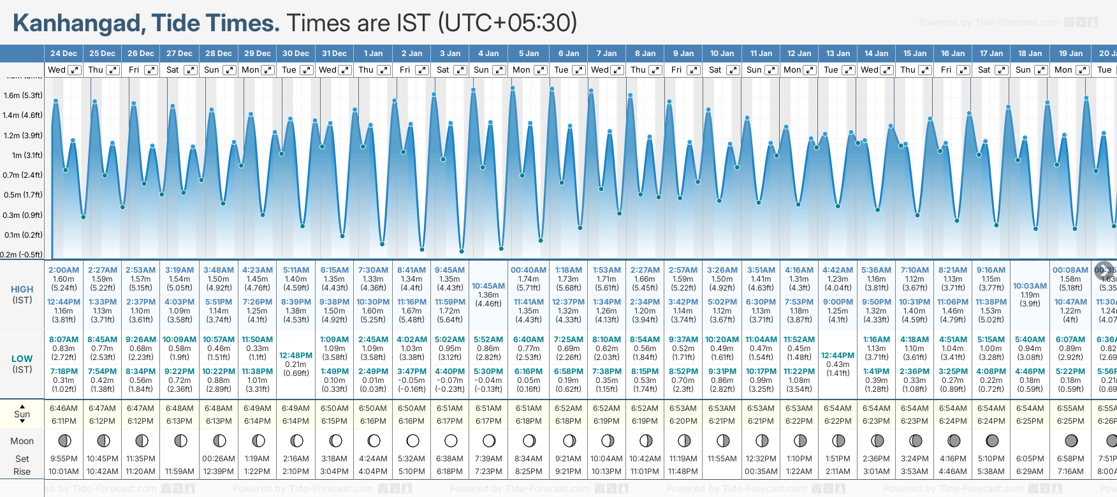1117x497 pixels.
Task: Expand the Mon 29 Dec day
Action: click(268, 70)
